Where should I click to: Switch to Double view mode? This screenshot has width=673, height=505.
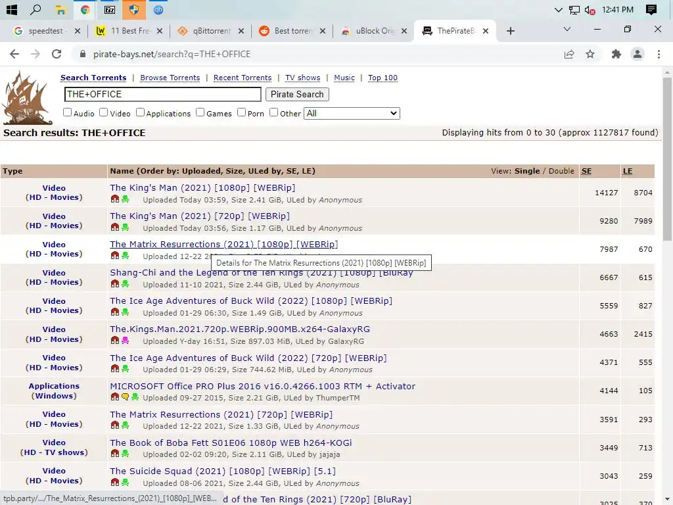(x=561, y=171)
